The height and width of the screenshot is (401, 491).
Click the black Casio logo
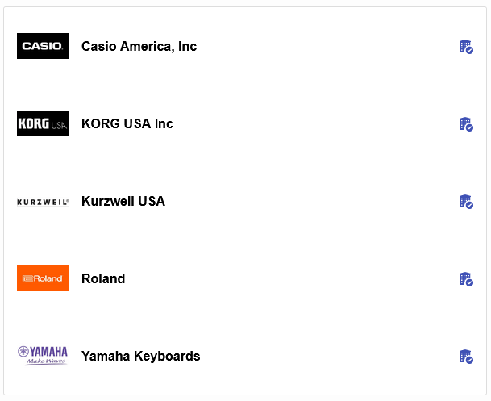pyautogui.click(x=43, y=46)
